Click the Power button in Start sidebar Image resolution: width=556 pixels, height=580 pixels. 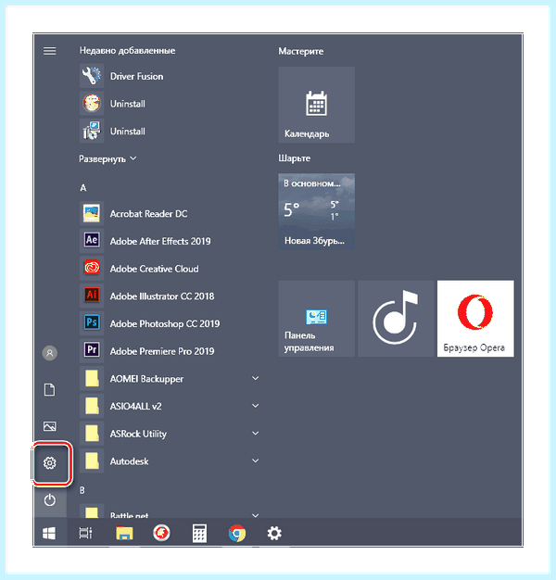tap(49, 500)
